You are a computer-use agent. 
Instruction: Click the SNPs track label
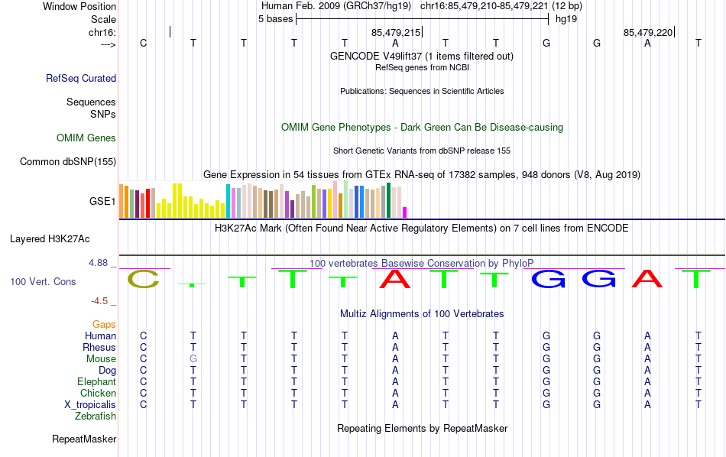click(103, 114)
